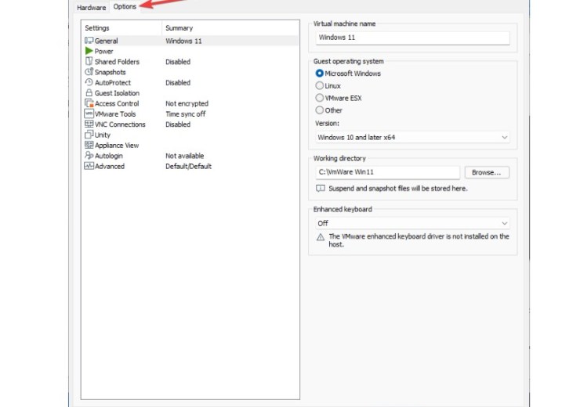
Task: Click the 'Windows 11' summary cell
Action: (x=183, y=41)
